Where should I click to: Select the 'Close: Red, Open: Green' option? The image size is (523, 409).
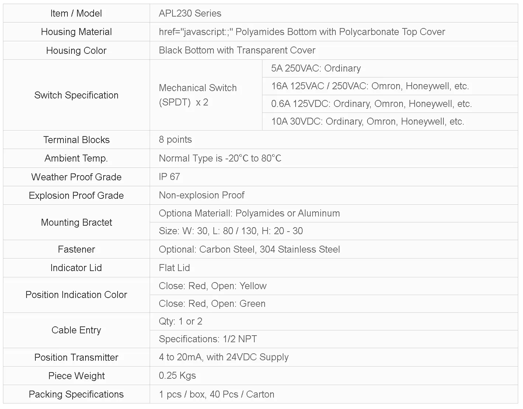(212, 304)
